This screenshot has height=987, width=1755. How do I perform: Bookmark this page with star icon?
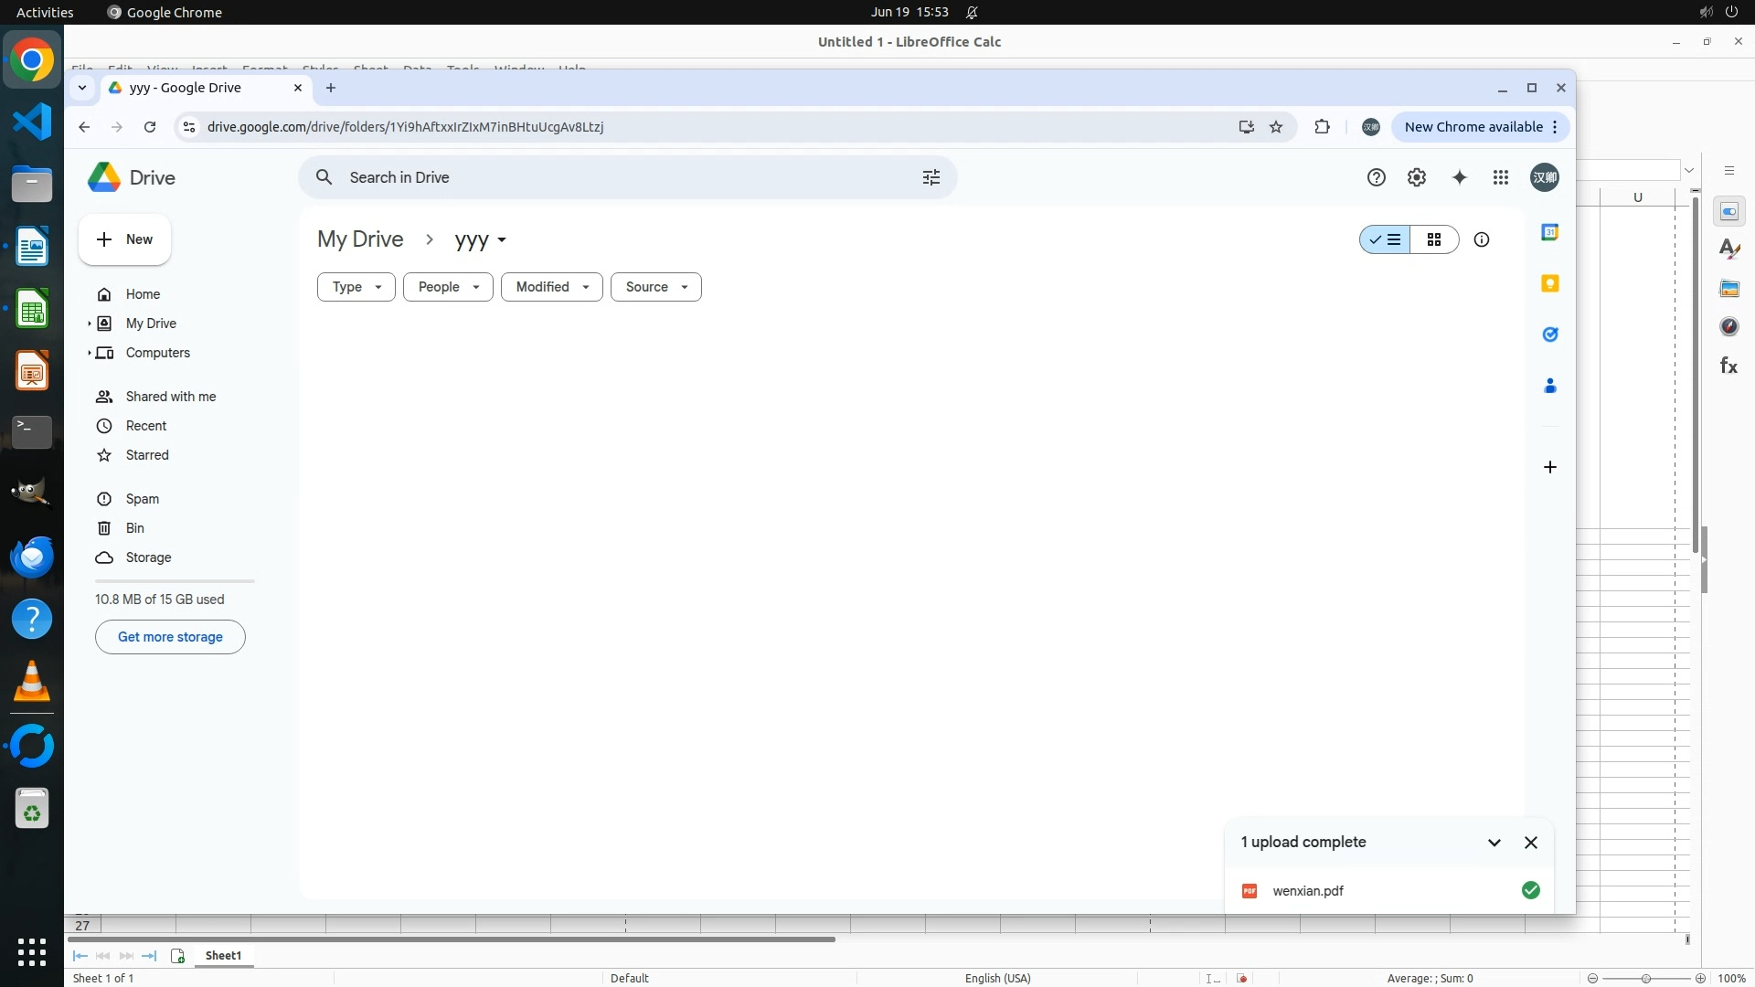(1276, 127)
